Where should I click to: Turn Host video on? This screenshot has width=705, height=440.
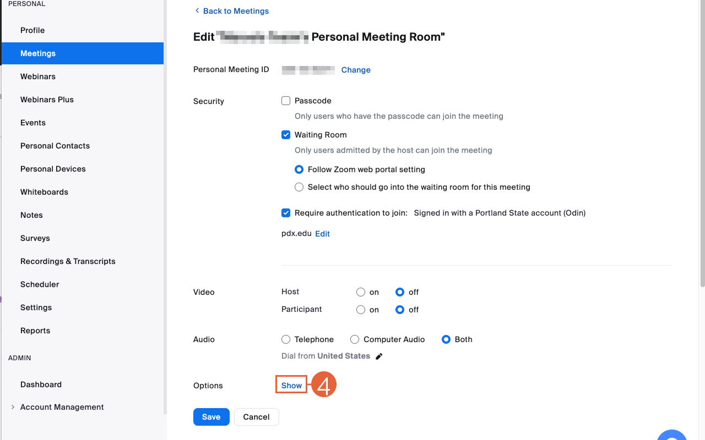coord(361,292)
